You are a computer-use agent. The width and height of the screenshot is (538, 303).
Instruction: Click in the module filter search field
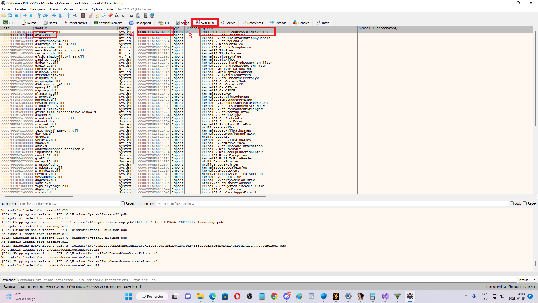coord(69,204)
